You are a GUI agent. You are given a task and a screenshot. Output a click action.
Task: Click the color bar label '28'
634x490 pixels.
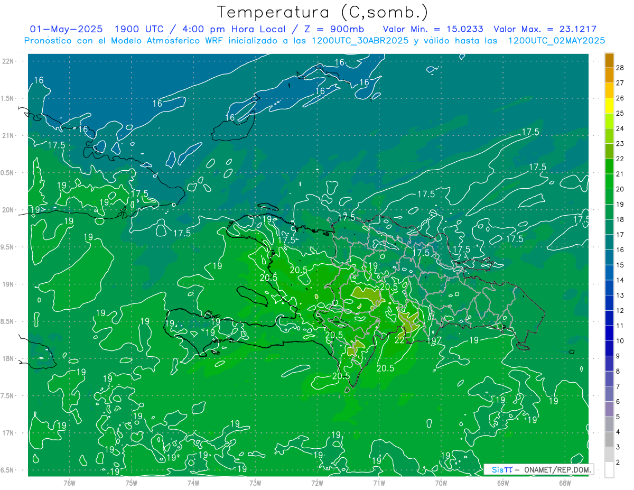(620, 68)
